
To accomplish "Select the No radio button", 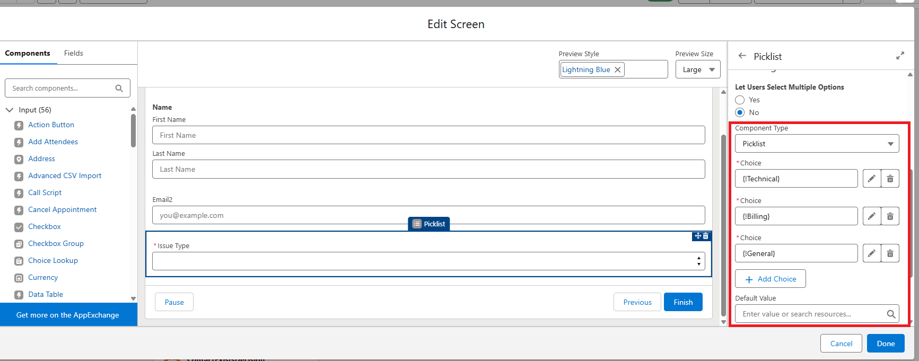I will click(740, 112).
